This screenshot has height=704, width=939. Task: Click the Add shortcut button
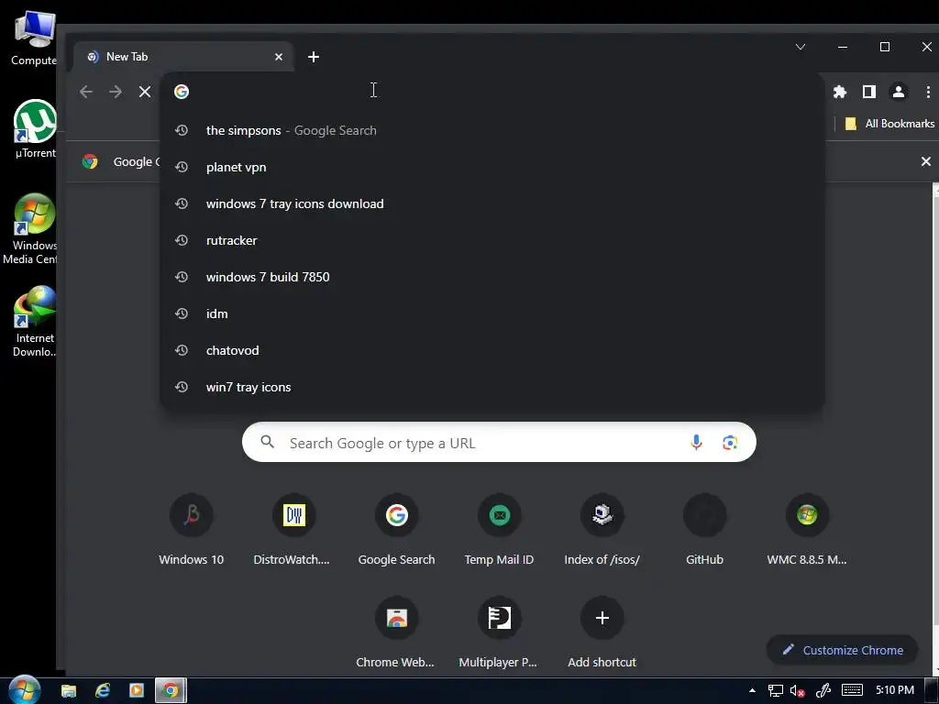pyautogui.click(x=602, y=632)
